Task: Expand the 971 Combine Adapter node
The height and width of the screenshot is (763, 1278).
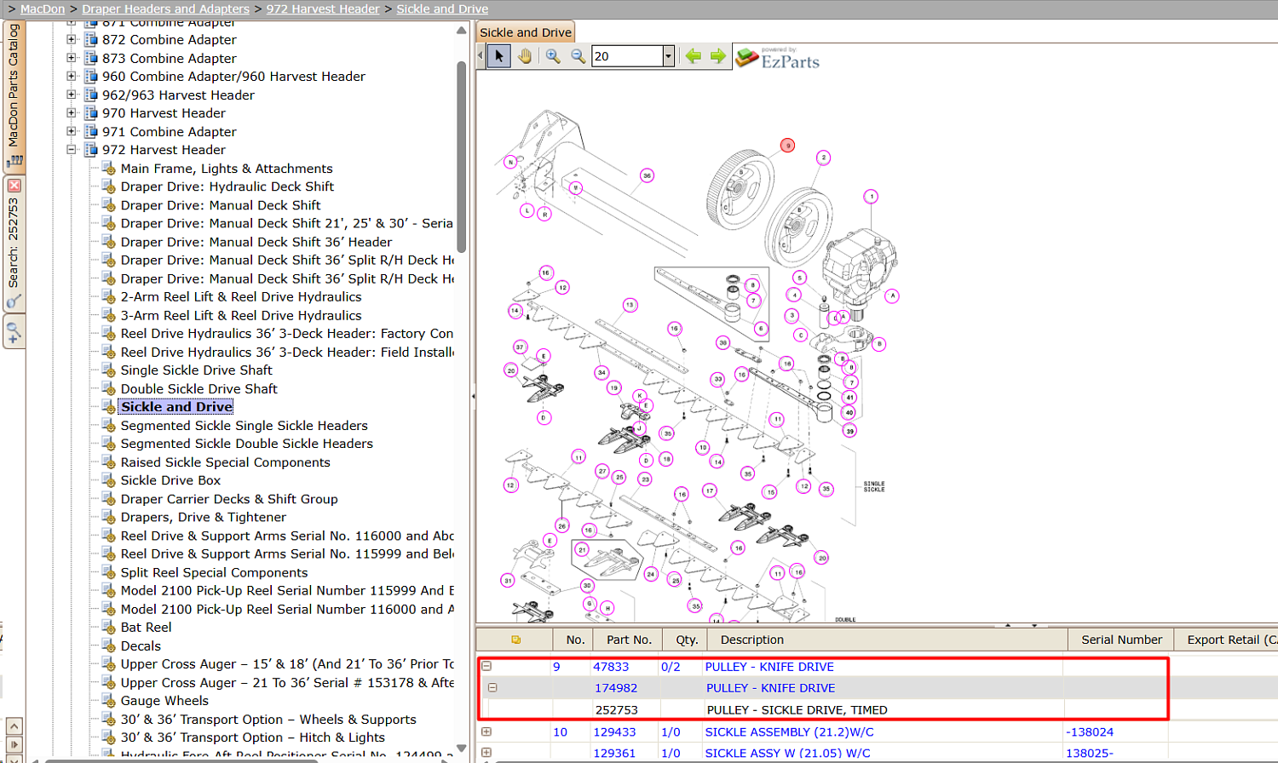Action: click(x=72, y=131)
